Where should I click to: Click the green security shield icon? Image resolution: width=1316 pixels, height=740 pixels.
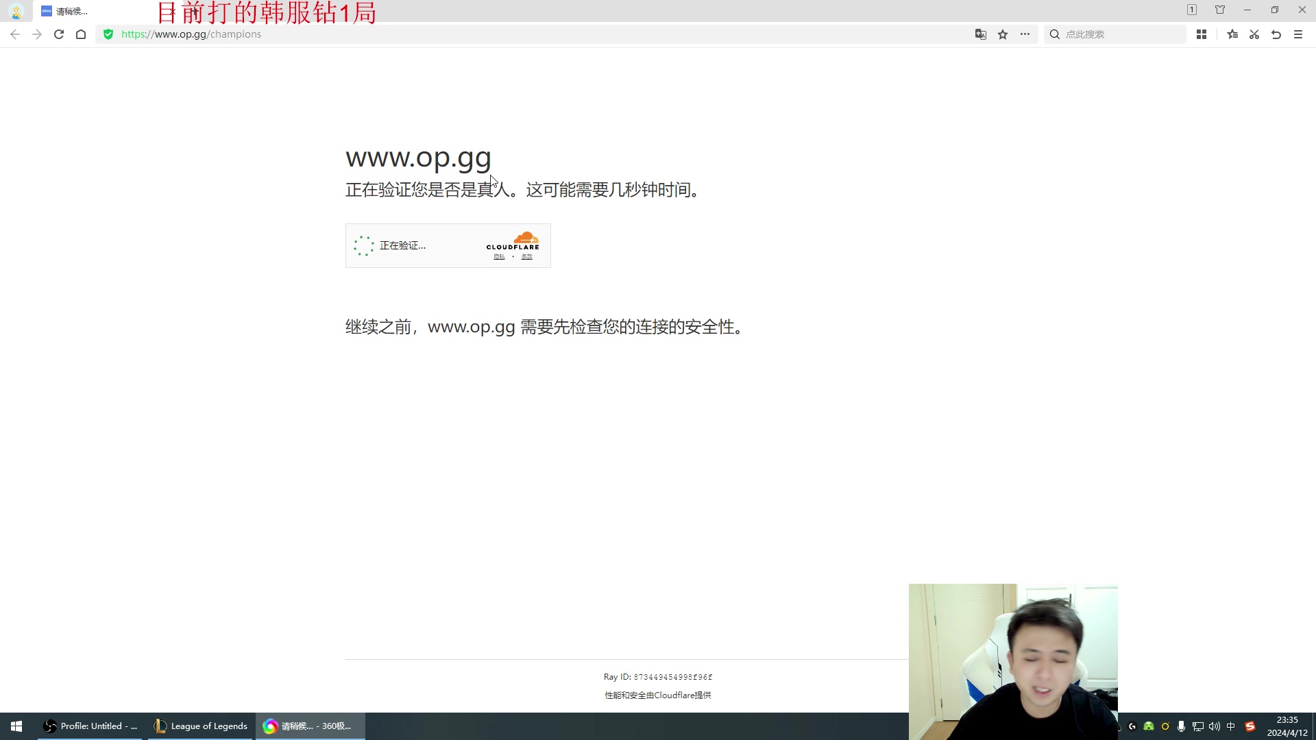coord(108,34)
